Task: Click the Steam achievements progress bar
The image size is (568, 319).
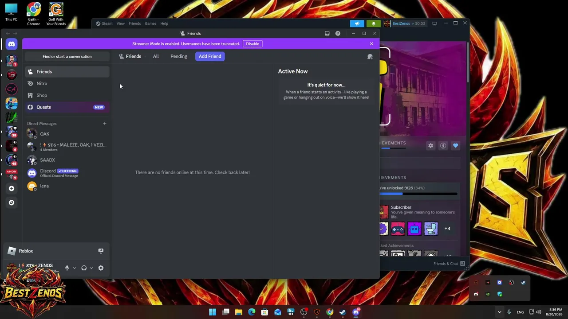Action: pos(418,194)
